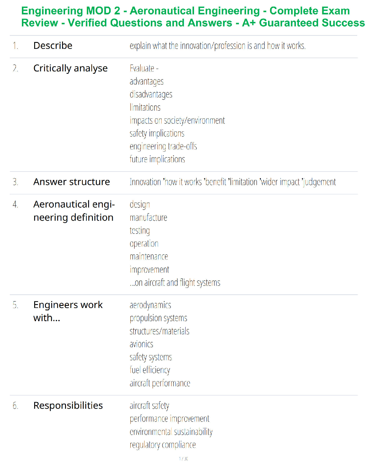Image resolution: width=367 pixels, height=475 pixels.
Task: Click the "...on aircraft and flight systems" line
Action: (x=175, y=282)
